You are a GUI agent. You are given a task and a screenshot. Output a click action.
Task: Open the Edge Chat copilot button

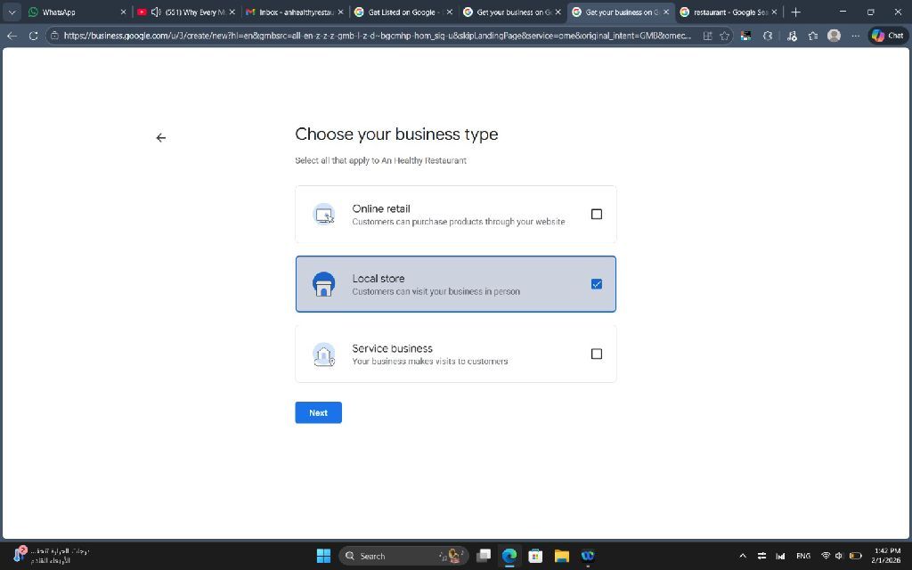(x=888, y=36)
